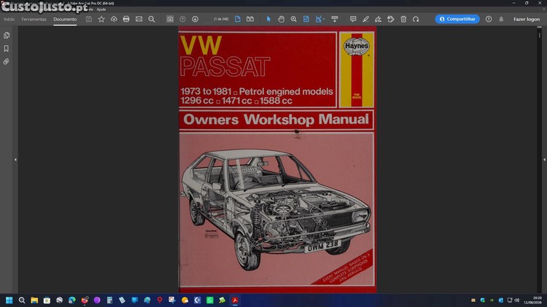Click the vertical scrollbar thumb
This screenshot has width=547, height=307.
point(539,35)
